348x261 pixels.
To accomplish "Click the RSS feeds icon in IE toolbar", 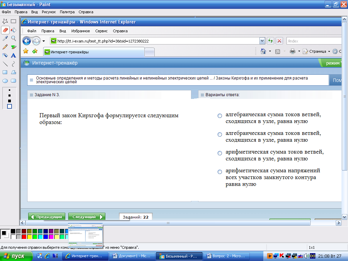I will 277,52.
